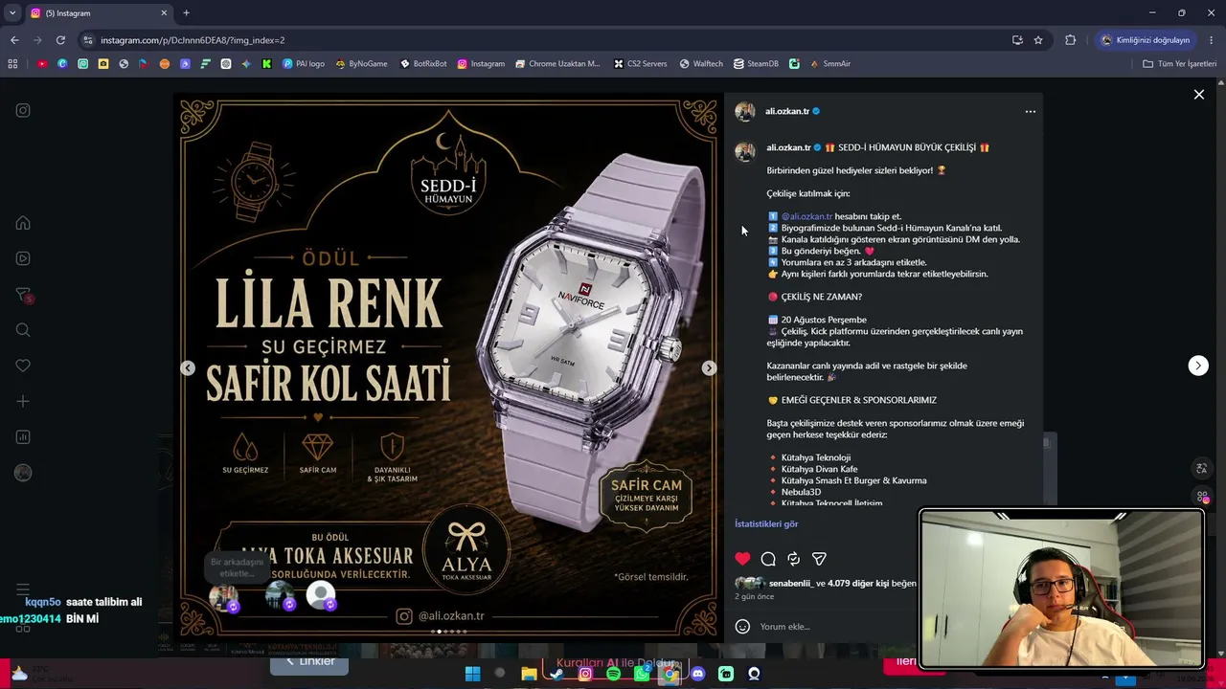
Task: Create a new post with the plus icon
Action: point(23,402)
